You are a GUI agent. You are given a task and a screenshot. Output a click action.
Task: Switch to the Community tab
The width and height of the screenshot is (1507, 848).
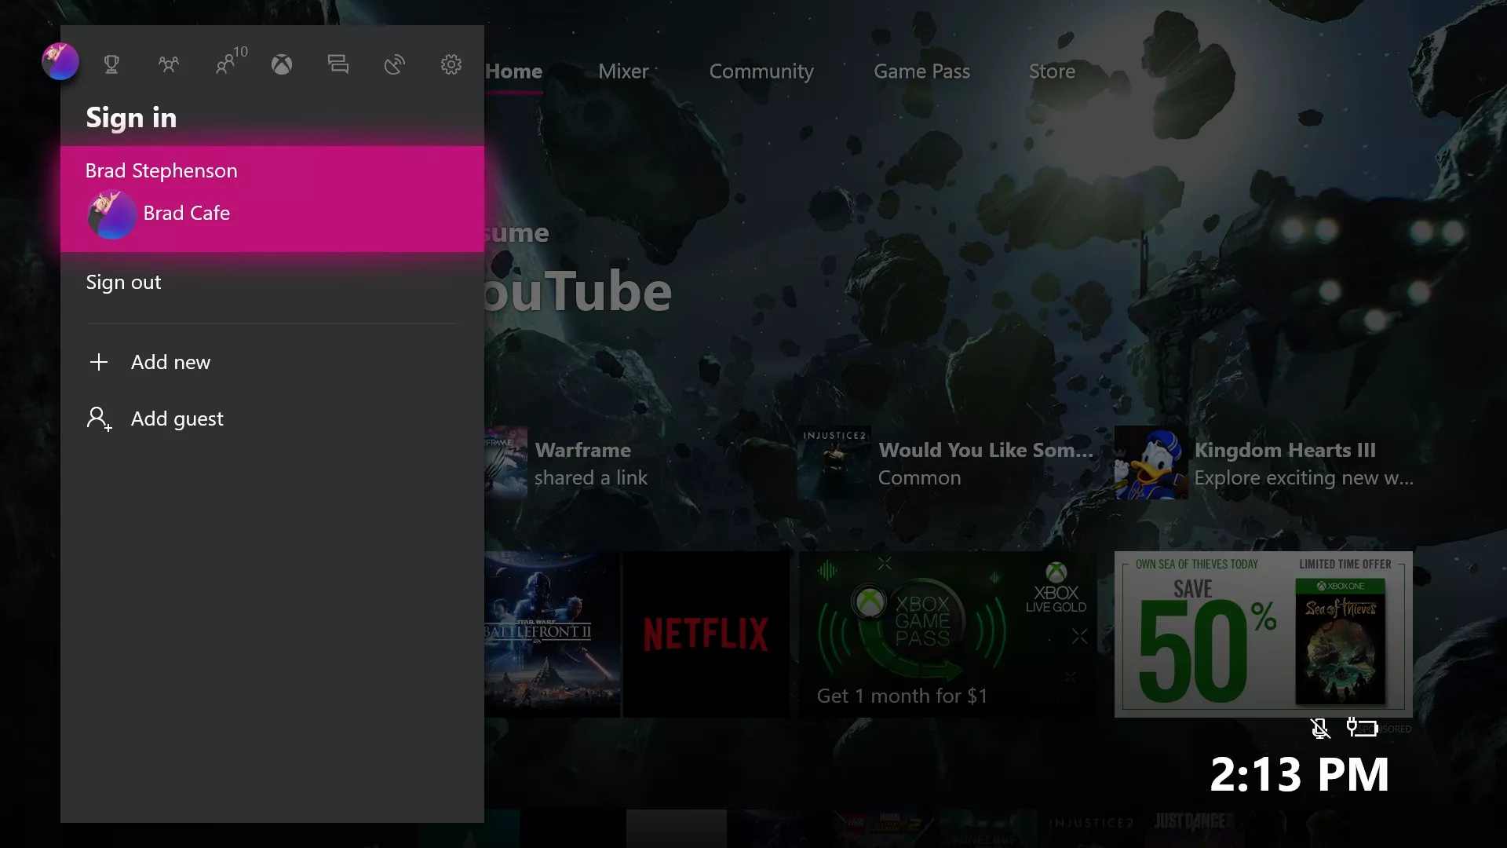761,71
